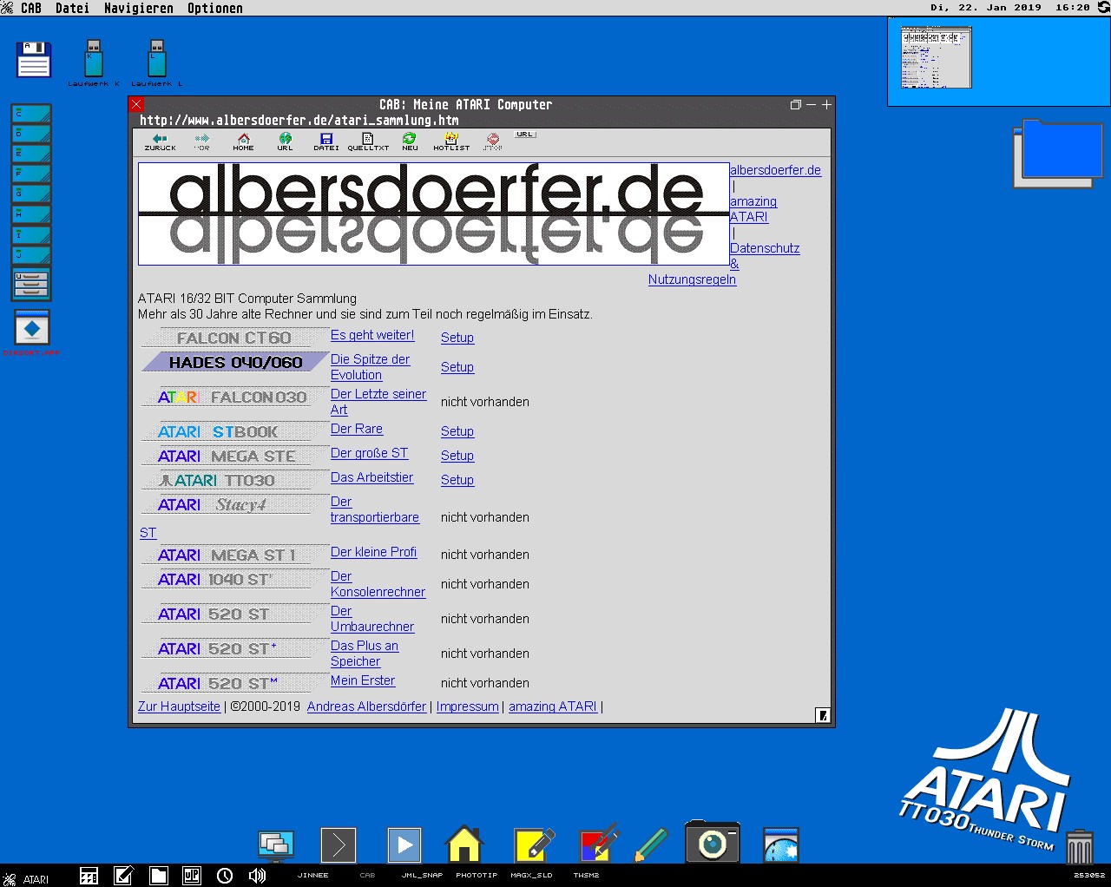Screen dimensions: 1111x887
Task: Open Laufwerk K USB drive icon
Action: tap(94, 62)
